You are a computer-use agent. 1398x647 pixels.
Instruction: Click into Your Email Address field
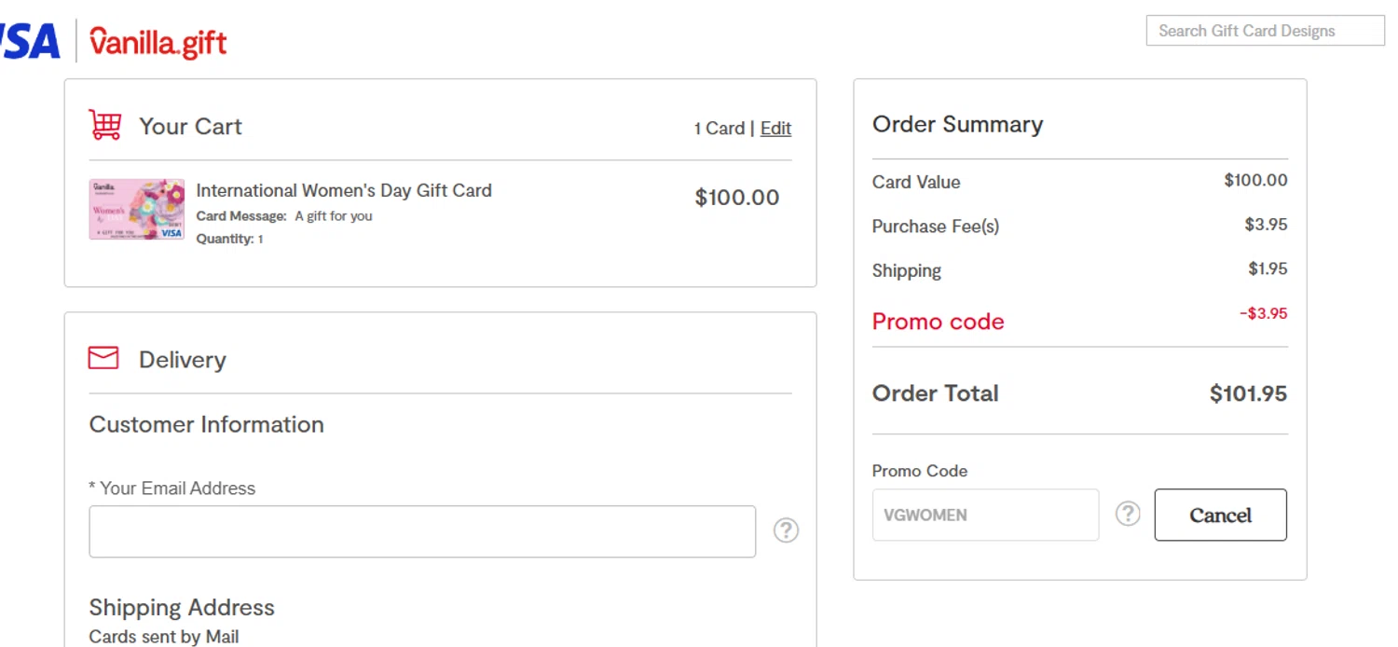pos(422,531)
